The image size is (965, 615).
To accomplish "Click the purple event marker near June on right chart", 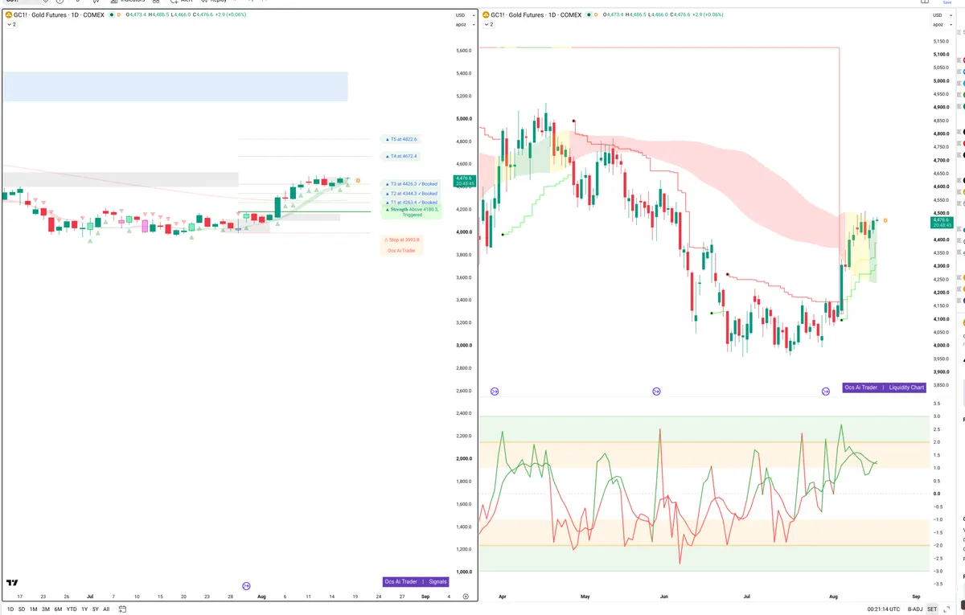I will [656, 392].
